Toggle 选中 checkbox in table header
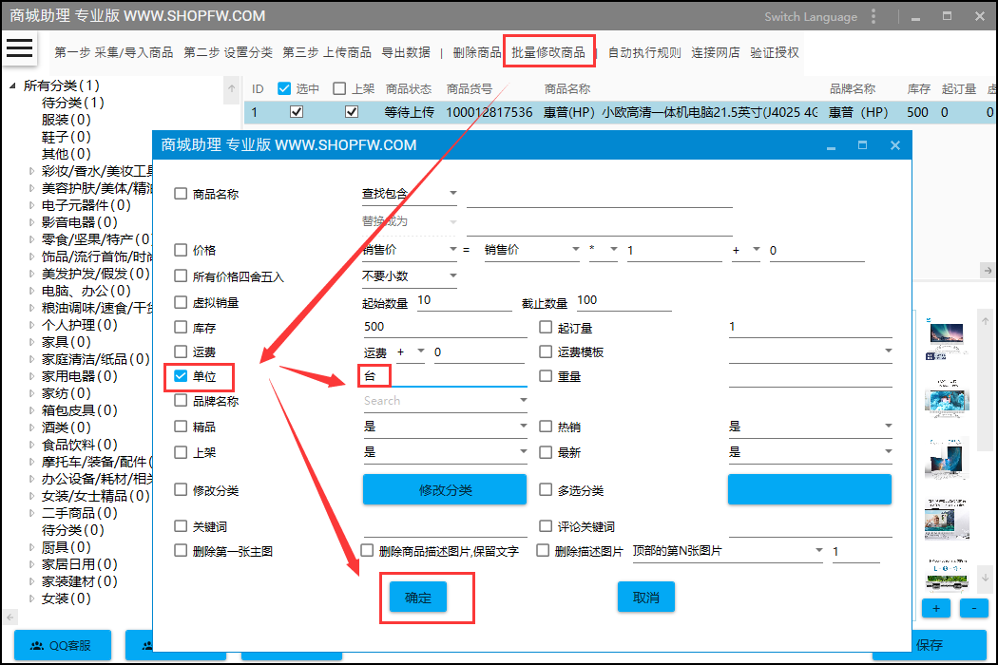 pyautogui.click(x=284, y=88)
